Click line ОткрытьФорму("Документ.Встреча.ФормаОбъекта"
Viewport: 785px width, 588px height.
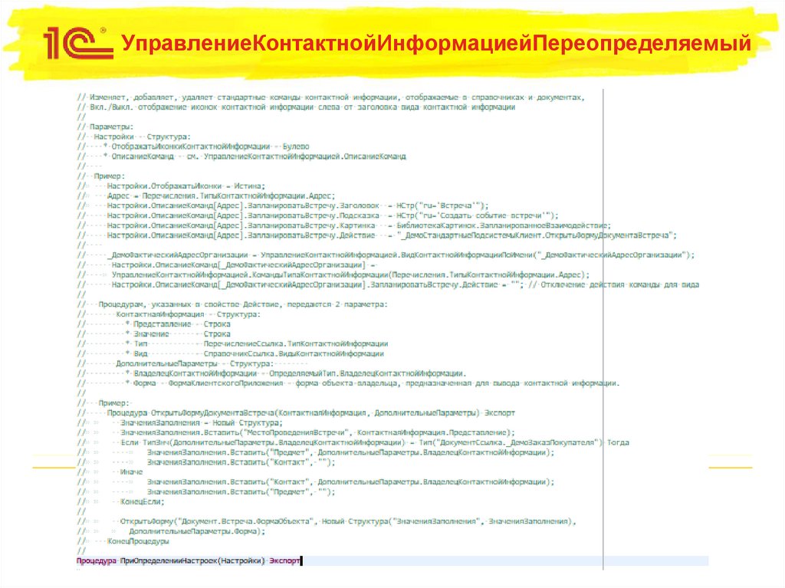[327, 521]
